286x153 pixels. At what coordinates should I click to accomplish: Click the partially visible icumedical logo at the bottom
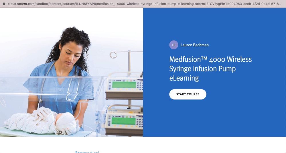[87, 152]
